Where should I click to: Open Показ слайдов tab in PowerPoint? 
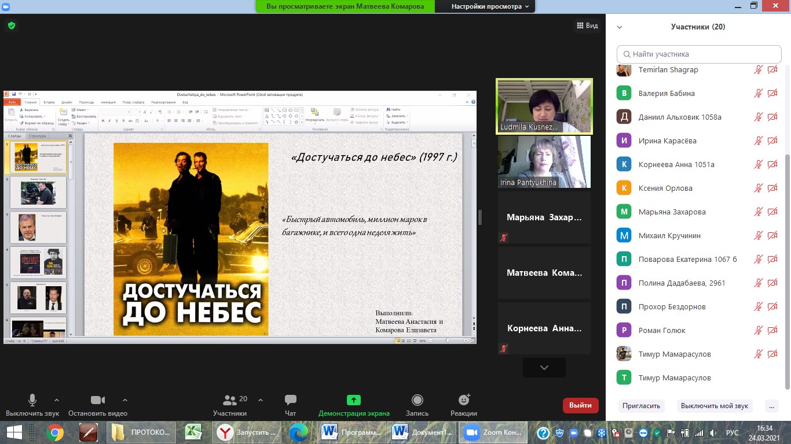133,102
